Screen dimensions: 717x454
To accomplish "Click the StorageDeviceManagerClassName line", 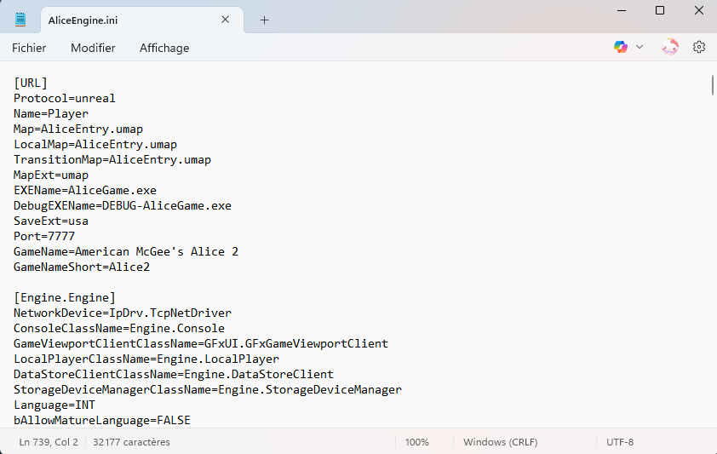I will click(x=208, y=389).
